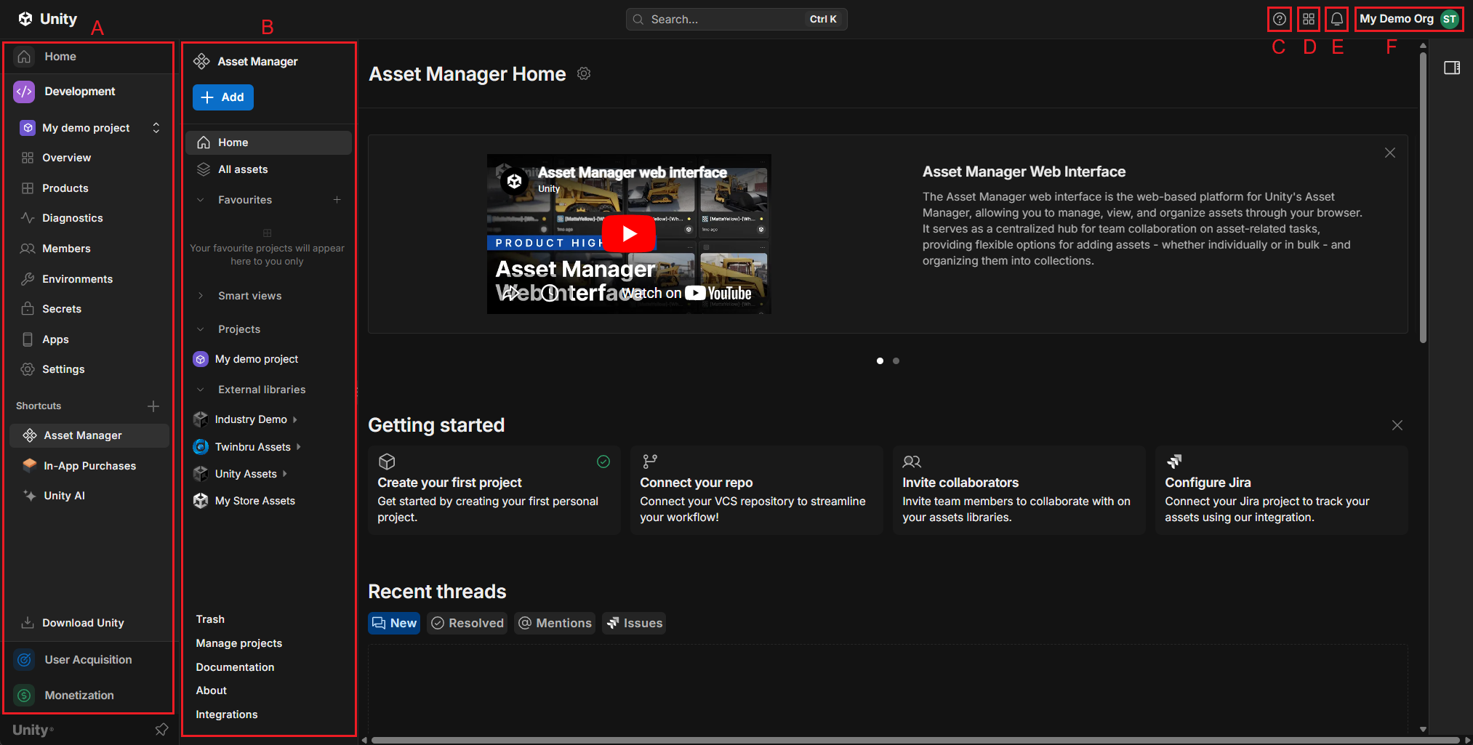Click the Asset Manager Home settings gear
Screen dimensions: 1473x745
click(x=584, y=73)
